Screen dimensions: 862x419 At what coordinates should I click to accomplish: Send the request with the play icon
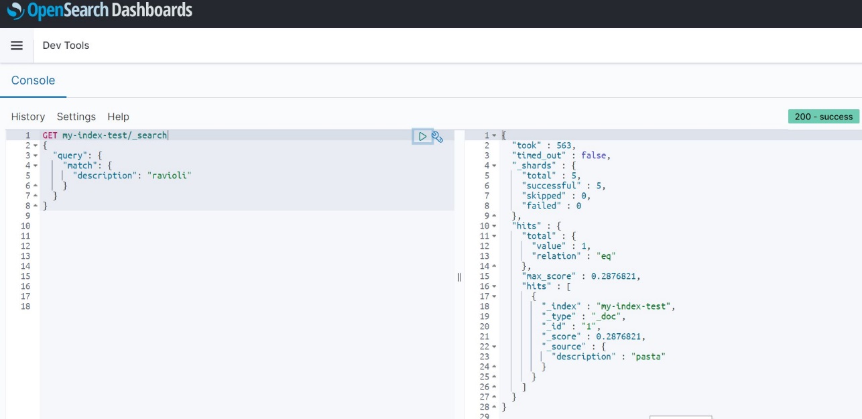click(422, 137)
